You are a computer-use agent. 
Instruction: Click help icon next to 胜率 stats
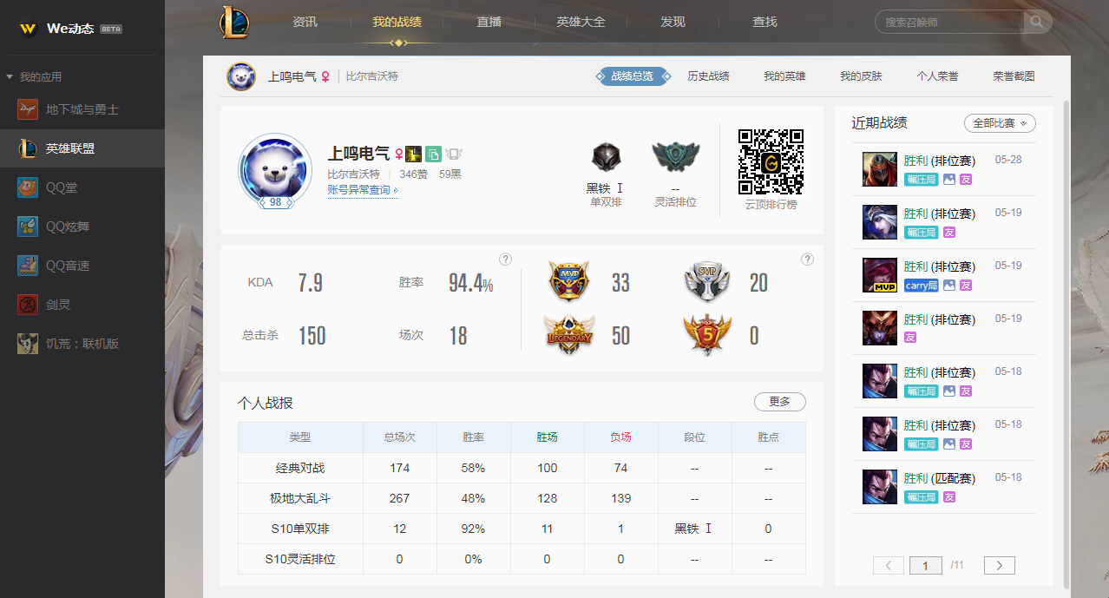(506, 260)
